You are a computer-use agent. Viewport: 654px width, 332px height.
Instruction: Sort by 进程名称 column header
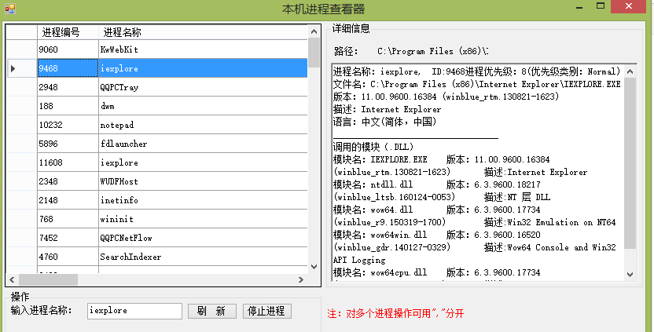point(203,32)
